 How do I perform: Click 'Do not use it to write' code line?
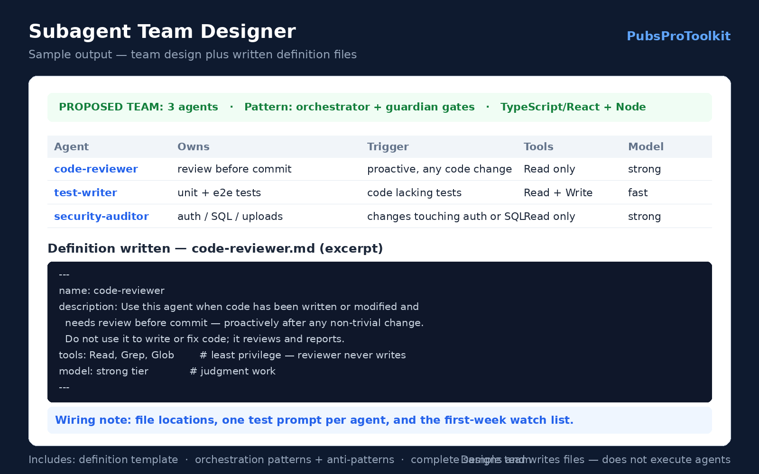point(204,339)
